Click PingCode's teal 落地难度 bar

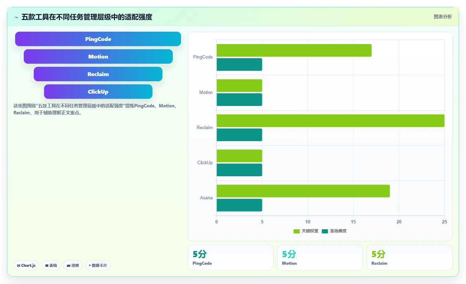[x=239, y=64]
